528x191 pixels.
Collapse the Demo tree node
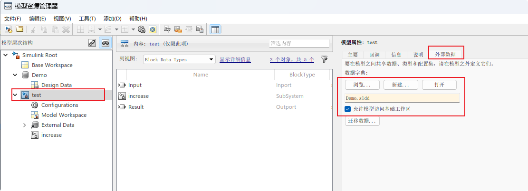pos(15,75)
